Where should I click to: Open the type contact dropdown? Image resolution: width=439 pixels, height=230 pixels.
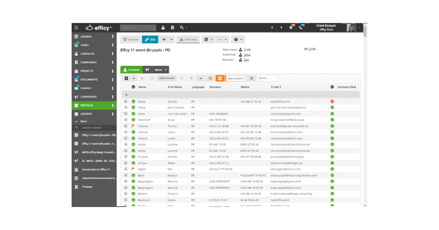click(236, 78)
